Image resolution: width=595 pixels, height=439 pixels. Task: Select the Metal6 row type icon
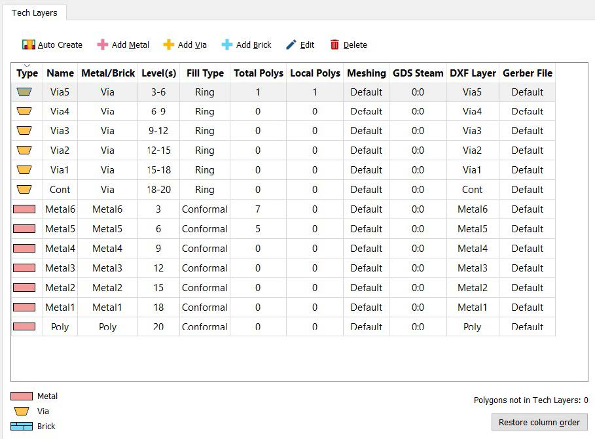pos(24,209)
